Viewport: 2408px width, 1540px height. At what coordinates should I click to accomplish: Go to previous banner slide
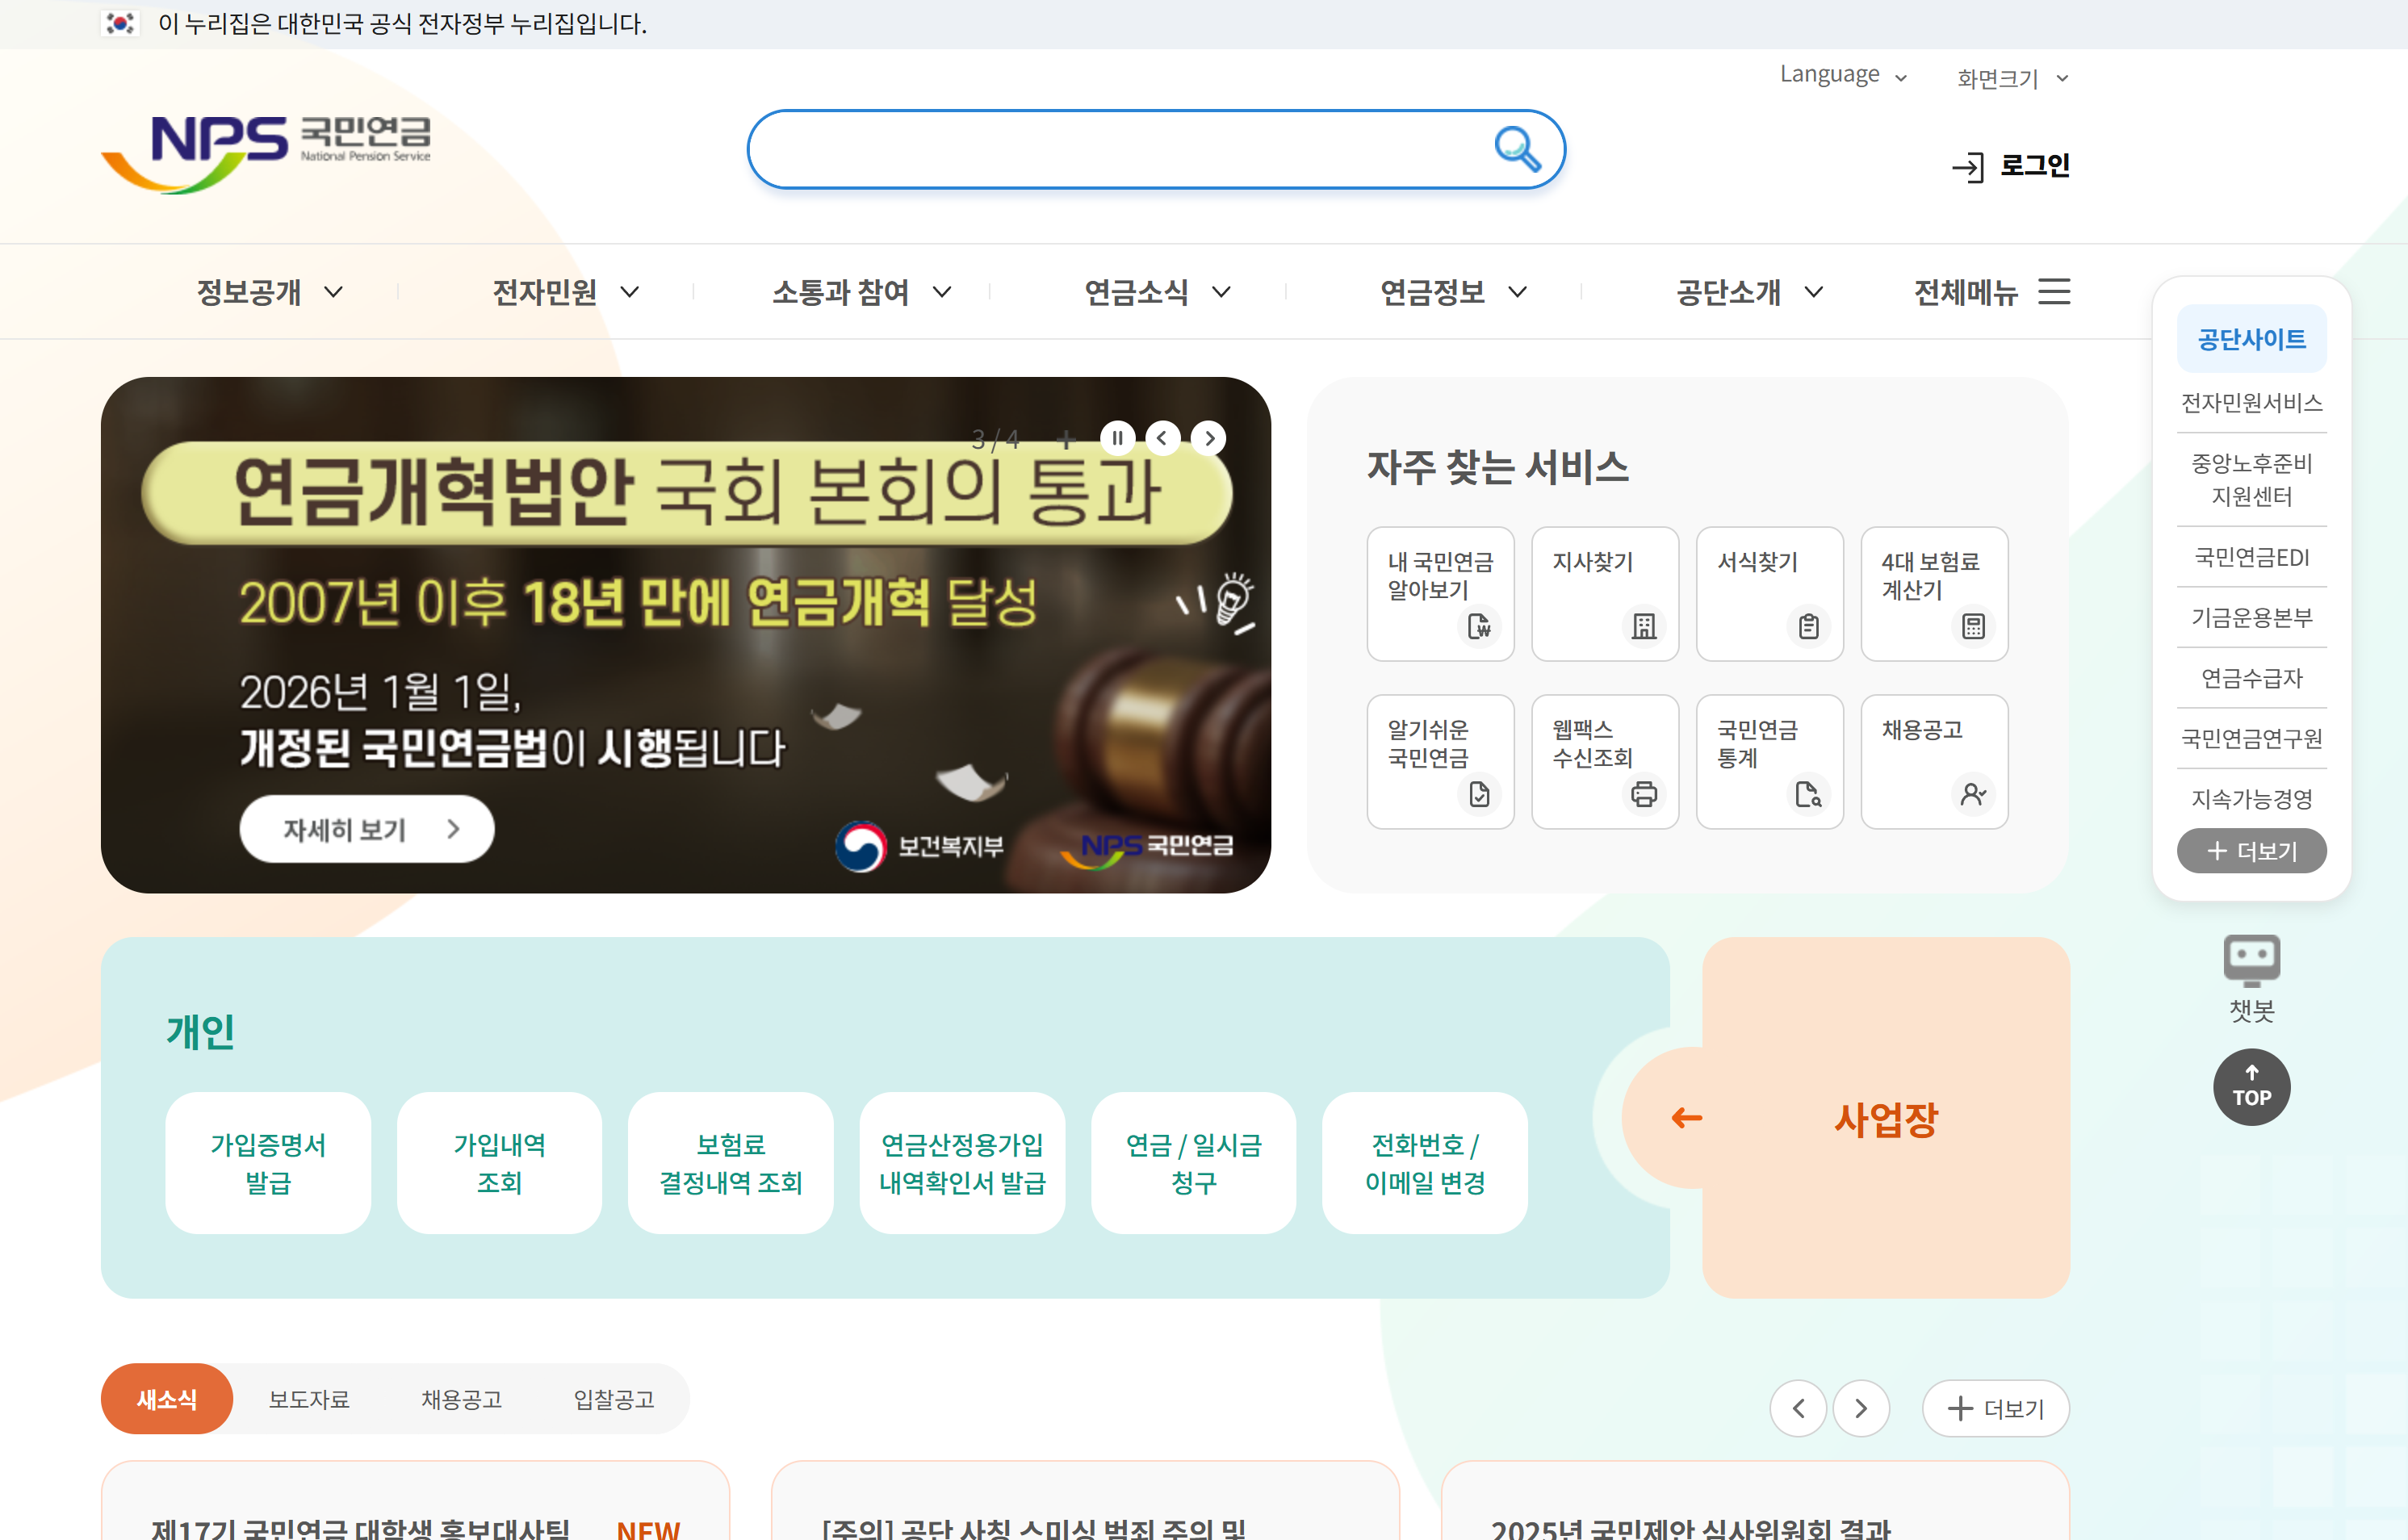coord(1162,438)
